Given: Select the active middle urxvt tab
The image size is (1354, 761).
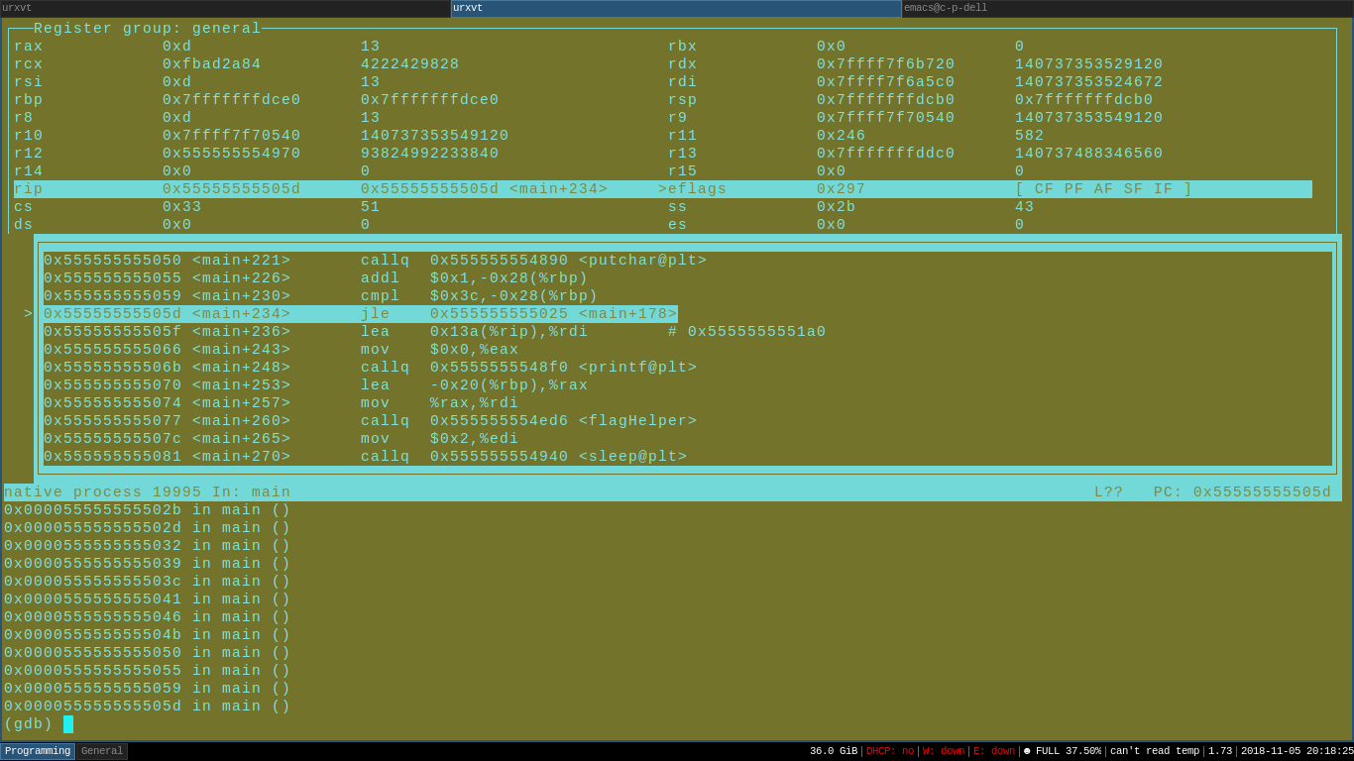Looking at the screenshot, I should coord(676,8).
